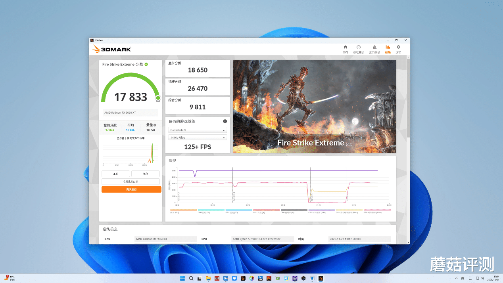Image resolution: width=503 pixels, height=283 pixels.
Task: Toggle the purple CPU clock frequency legend swatch
Action: pyautogui.click(x=322, y=210)
